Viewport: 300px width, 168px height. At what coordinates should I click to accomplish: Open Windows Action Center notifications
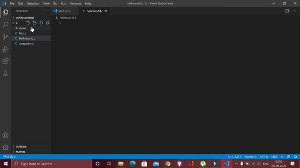click(292, 164)
